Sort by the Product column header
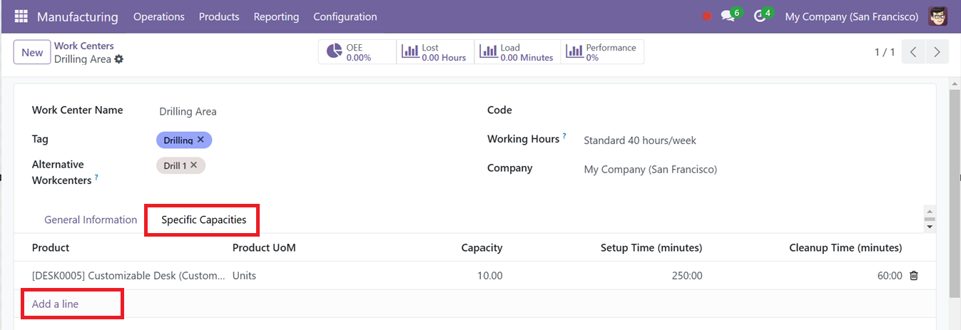This screenshot has width=961, height=330. point(51,247)
